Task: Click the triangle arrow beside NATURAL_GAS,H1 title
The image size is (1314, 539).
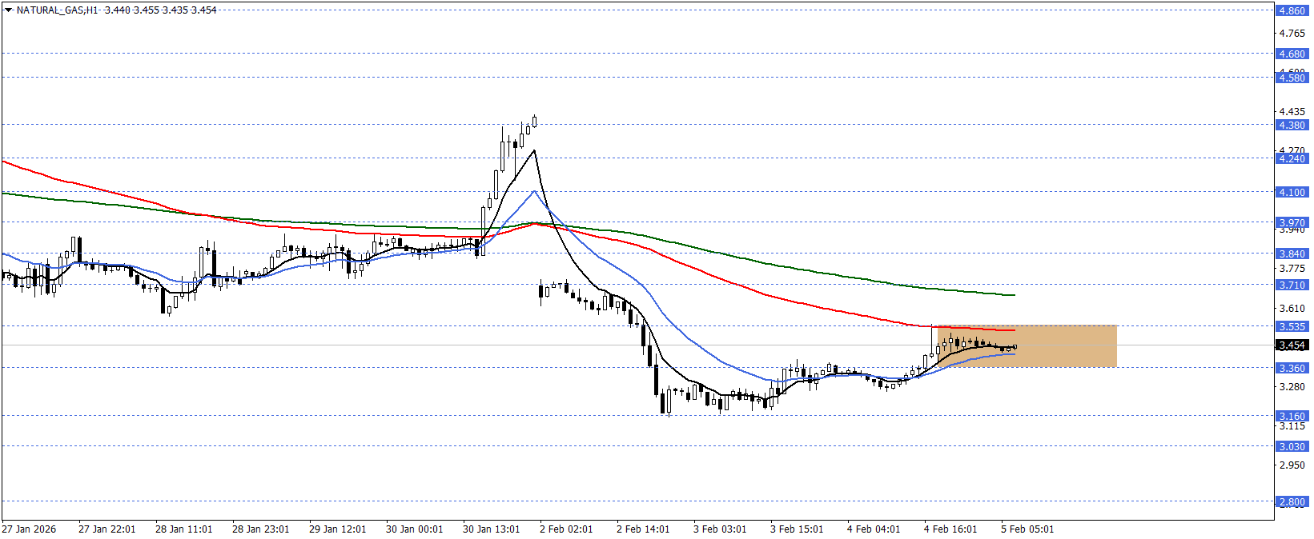Action: point(8,10)
